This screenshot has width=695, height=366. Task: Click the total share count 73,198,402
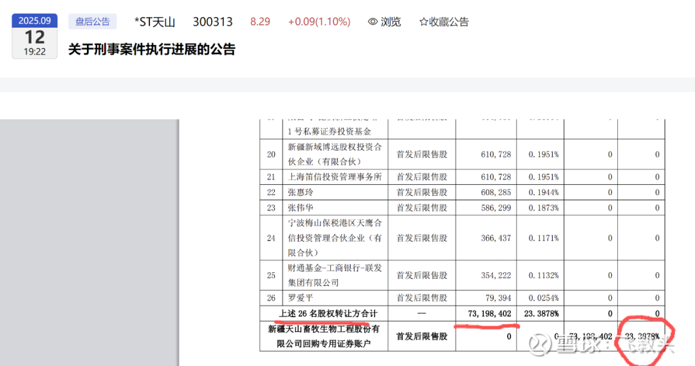(489, 313)
